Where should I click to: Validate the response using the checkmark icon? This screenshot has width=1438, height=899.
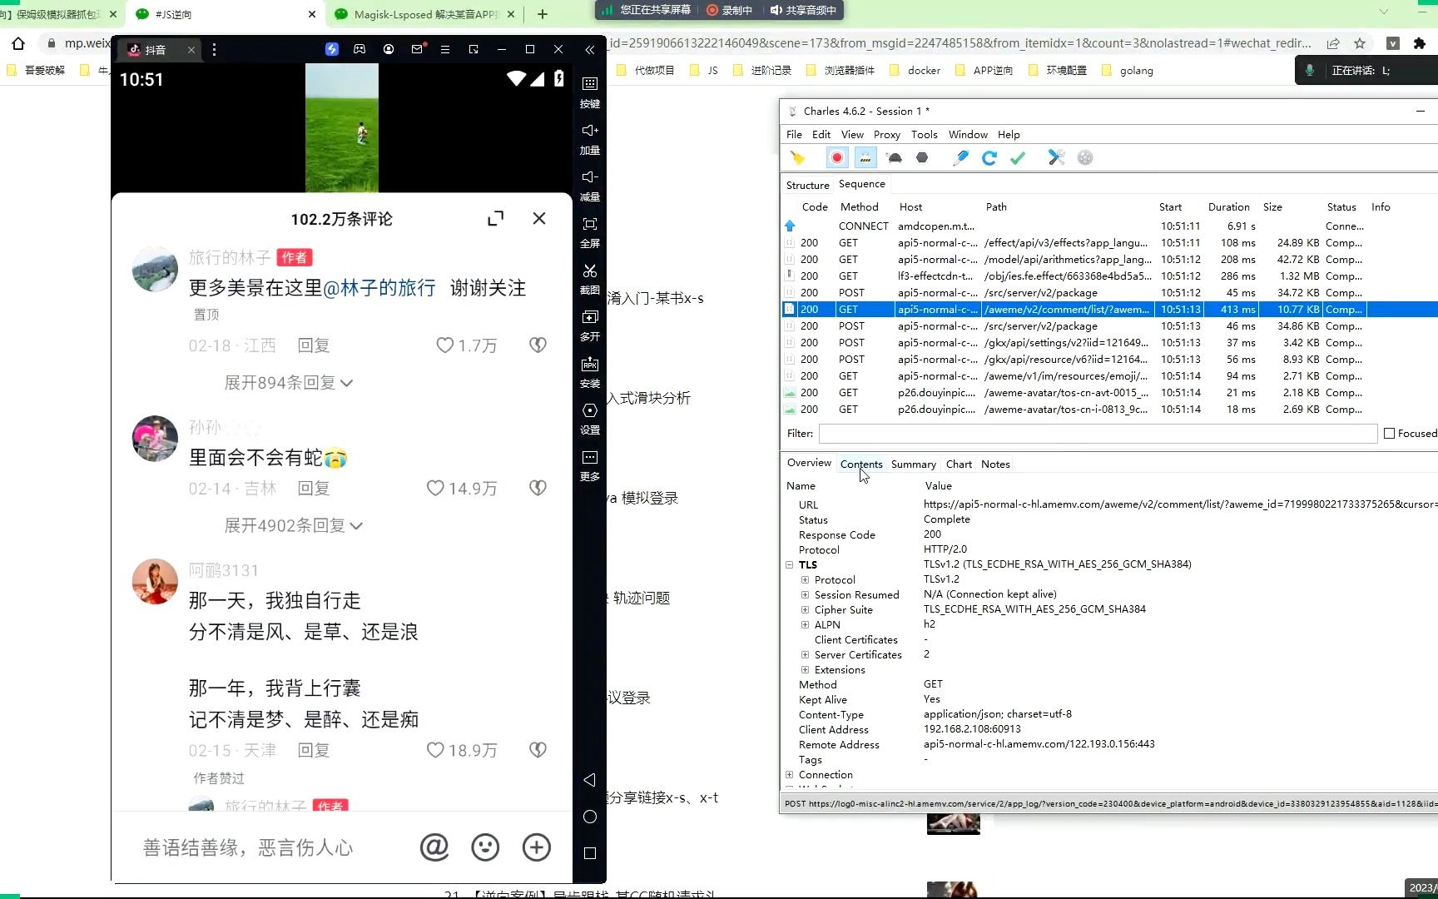[1017, 157]
